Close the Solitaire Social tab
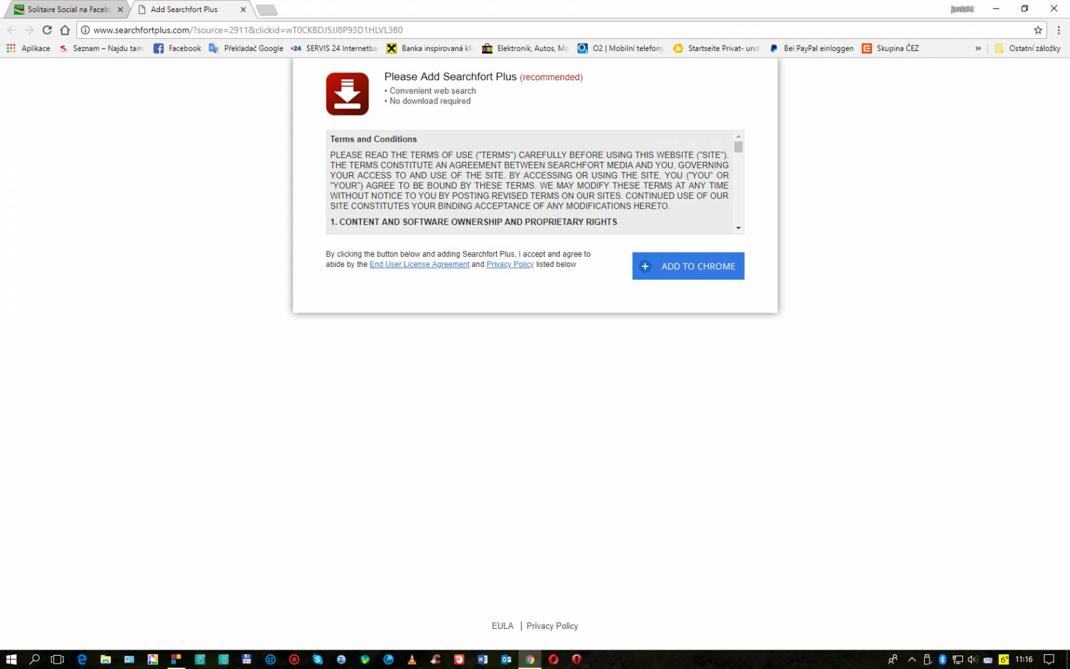1070x669 pixels. (120, 9)
